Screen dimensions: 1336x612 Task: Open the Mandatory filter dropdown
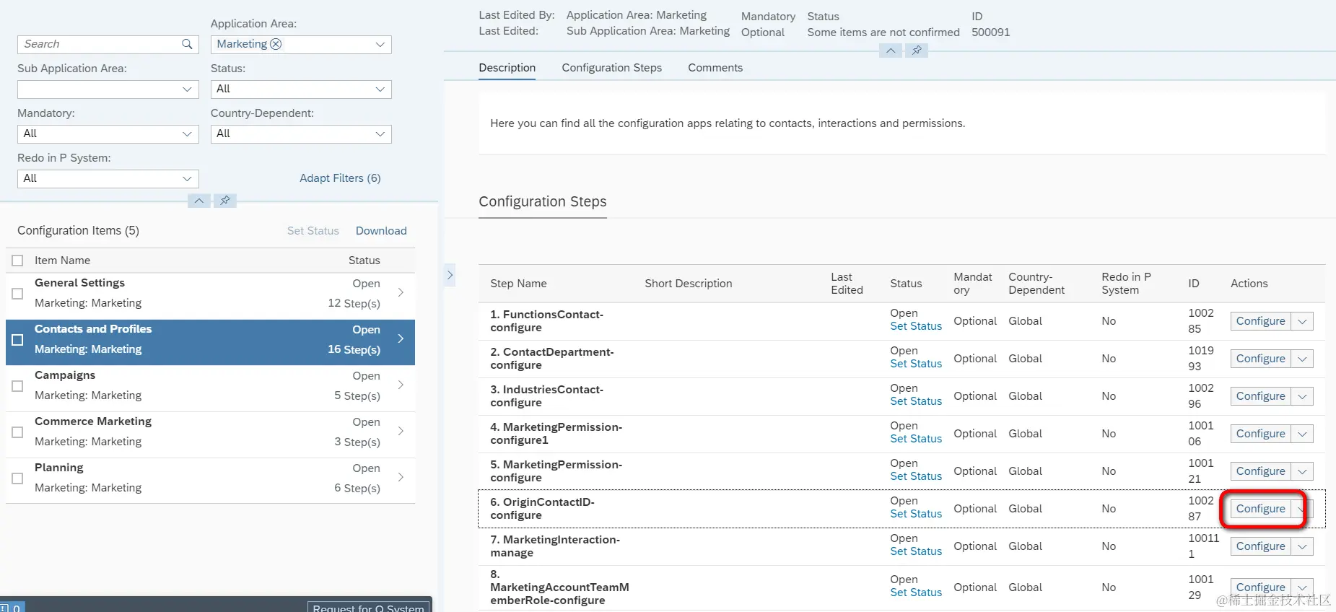(187, 134)
